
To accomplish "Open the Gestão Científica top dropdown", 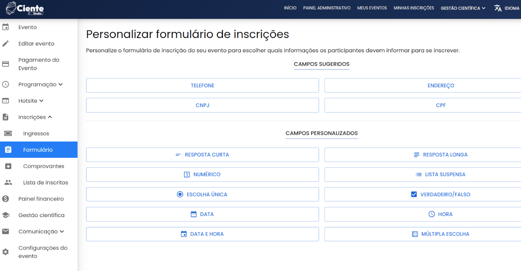I will 463,8.
